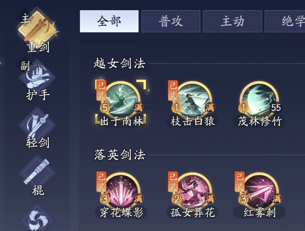The width and height of the screenshot is (305, 231).
Task: Switch to the 全部 tab
Action: [109, 21]
